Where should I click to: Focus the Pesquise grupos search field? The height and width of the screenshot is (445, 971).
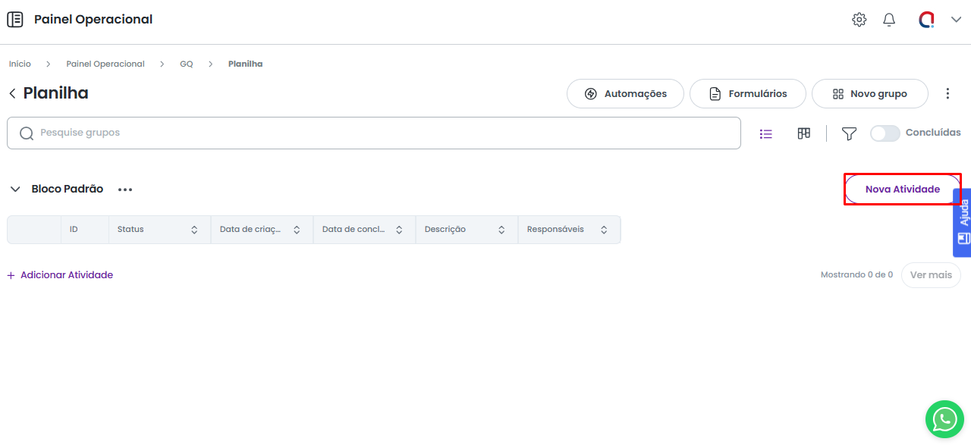(x=379, y=133)
